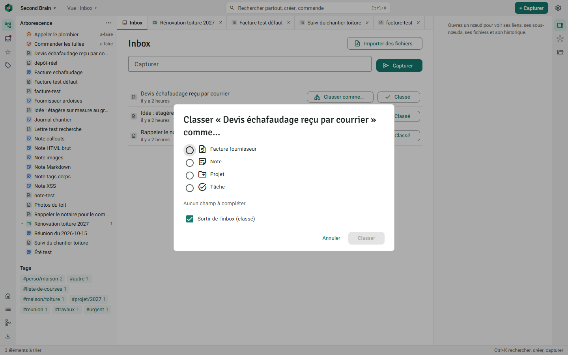Open settings gear icon
The width and height of the screenshot is (568, 355).
(x=558, y=8)
